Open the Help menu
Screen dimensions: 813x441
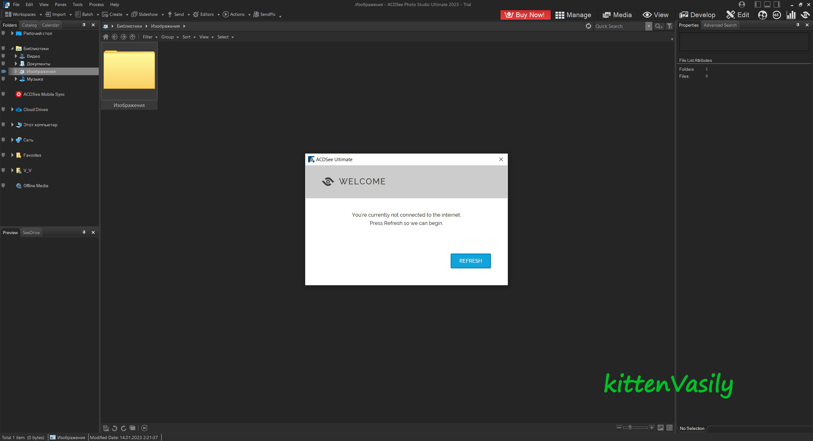point(115,4)
